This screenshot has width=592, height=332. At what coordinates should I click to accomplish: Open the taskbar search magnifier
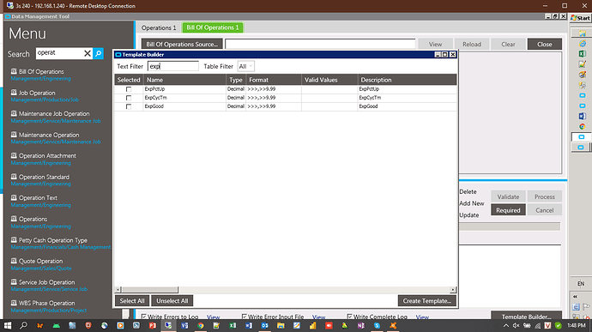coord(23,325)
